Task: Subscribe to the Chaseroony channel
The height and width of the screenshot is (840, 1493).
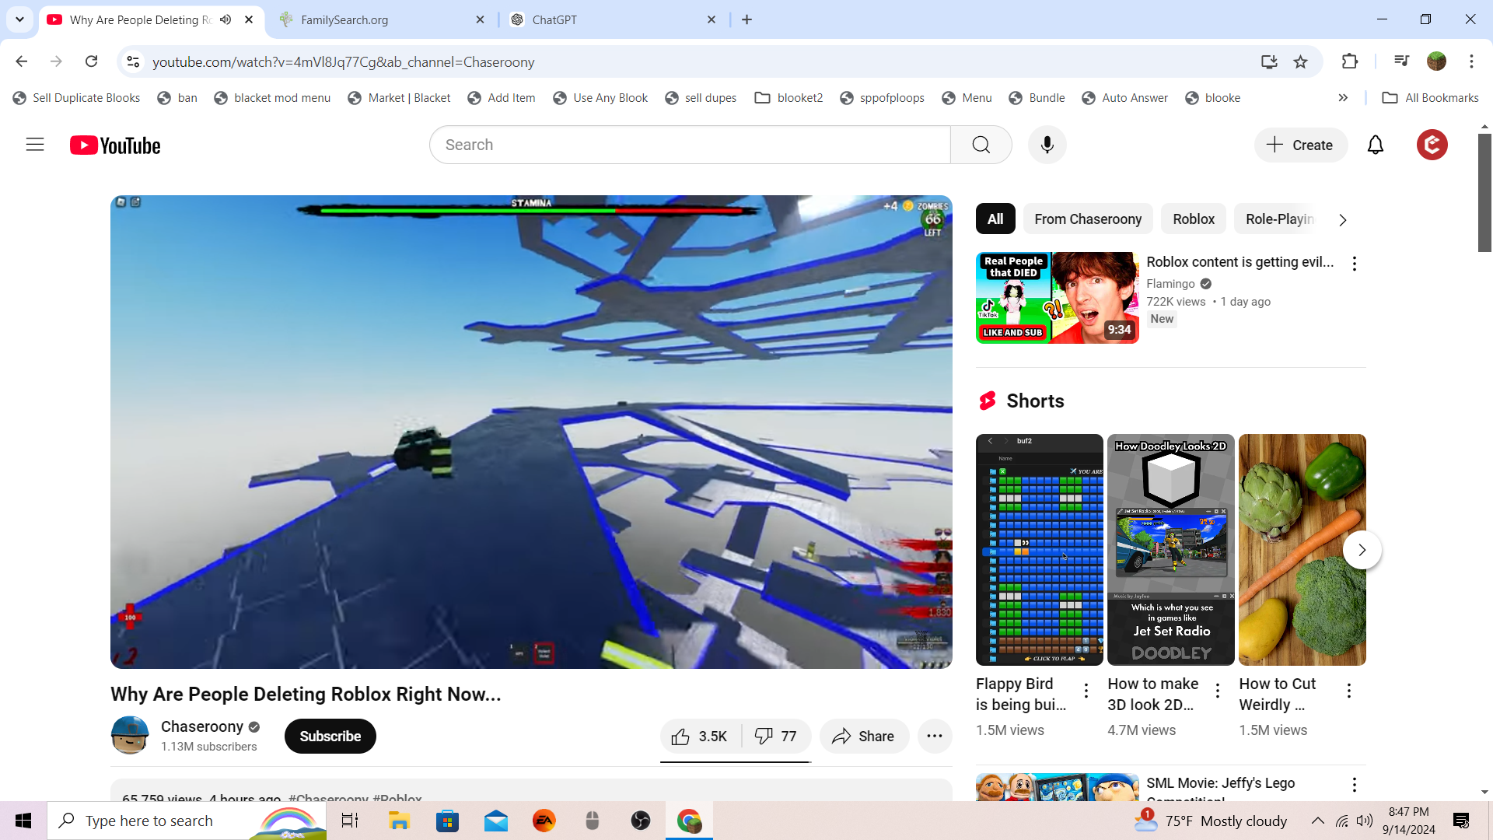Action: click(330, 737)
